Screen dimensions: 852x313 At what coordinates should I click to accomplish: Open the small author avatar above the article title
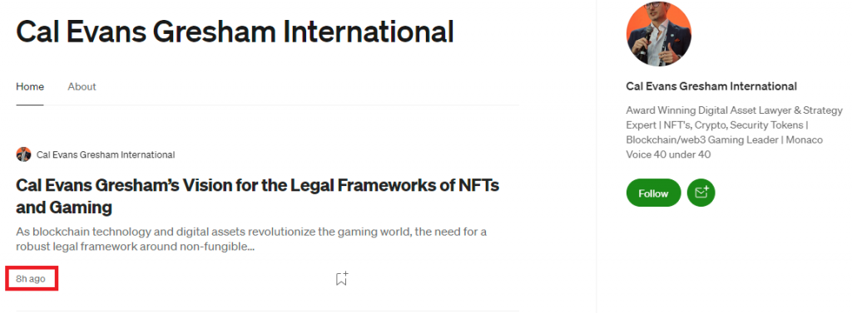tap(23, 154)
